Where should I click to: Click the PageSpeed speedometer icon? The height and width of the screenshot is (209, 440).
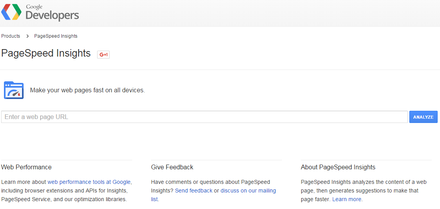[x=14, y=90]
